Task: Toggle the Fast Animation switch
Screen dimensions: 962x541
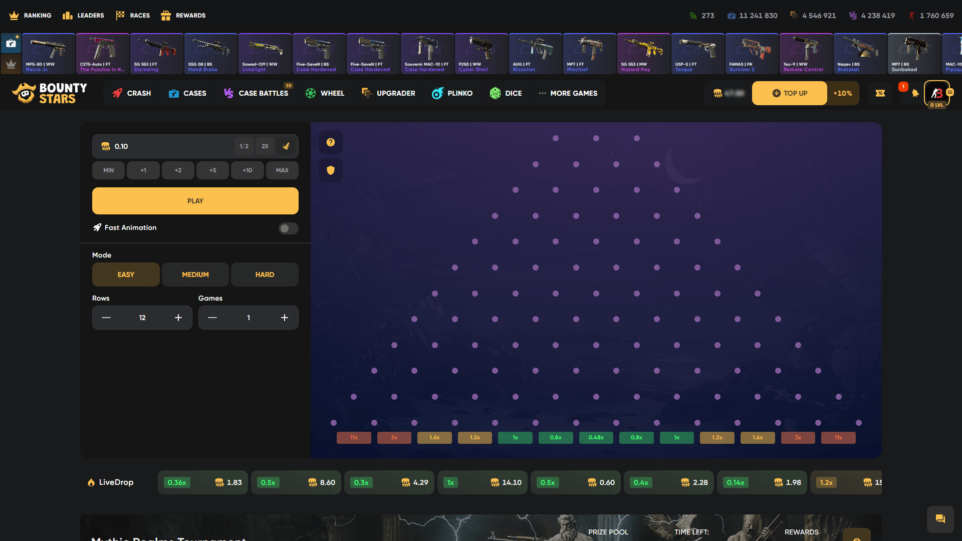Action: [x=288, y=228]
